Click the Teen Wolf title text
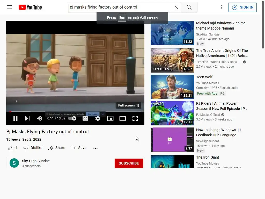 coord(204,77)
